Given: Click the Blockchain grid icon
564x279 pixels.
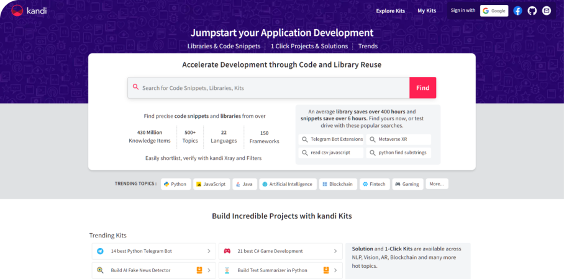Looking at the screenshot, I should [324, 184].
